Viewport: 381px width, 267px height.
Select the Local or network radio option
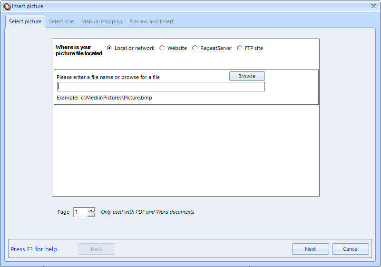pos(110,48)
